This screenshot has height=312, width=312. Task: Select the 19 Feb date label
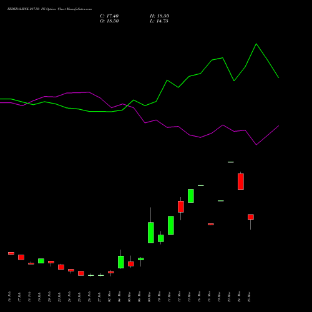39,297
